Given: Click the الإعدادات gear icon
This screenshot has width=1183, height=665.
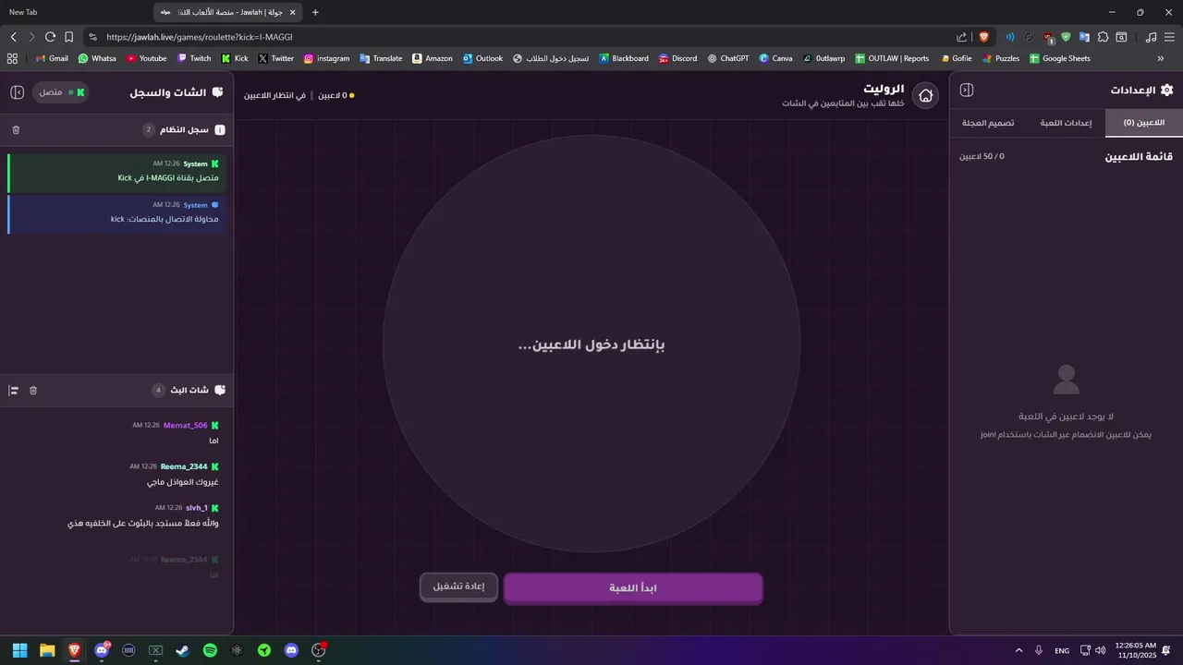Looking at the screenshot, I should [1166, 91].
